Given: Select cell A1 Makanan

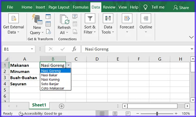Looking at the screenshot, I should point(24,65).
